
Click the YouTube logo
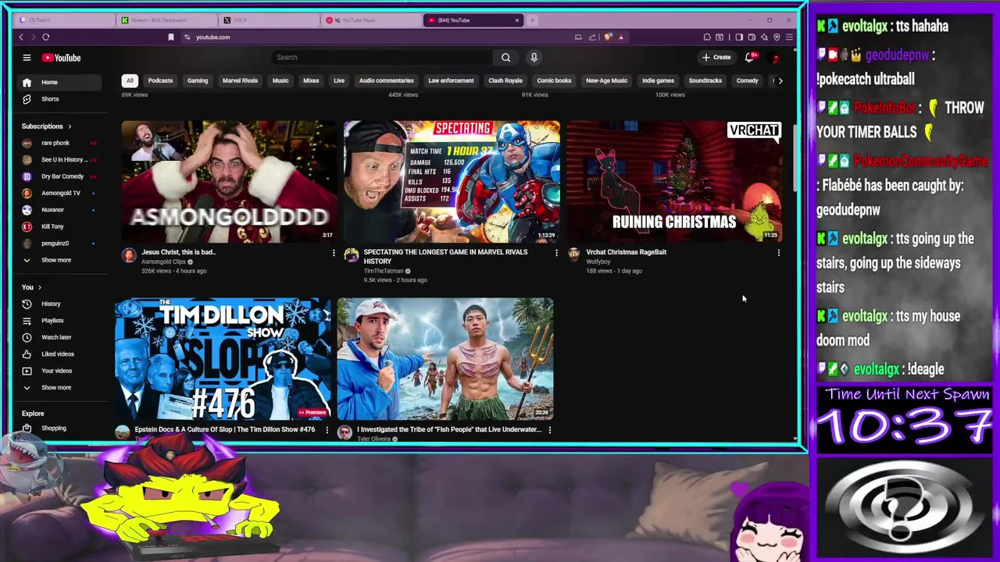pyautogui.click(x=62, y=58)
